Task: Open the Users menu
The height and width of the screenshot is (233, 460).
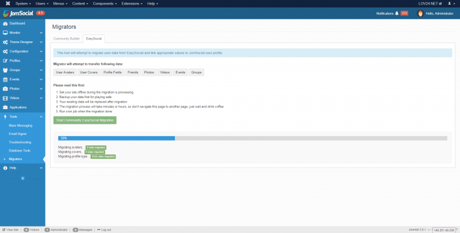Action: pos(42,3)
